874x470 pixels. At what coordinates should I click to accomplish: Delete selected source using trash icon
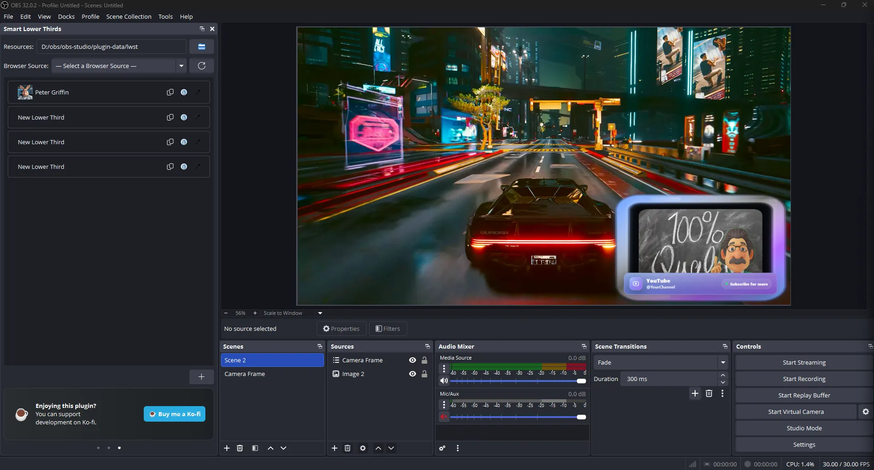click(348, 448)
